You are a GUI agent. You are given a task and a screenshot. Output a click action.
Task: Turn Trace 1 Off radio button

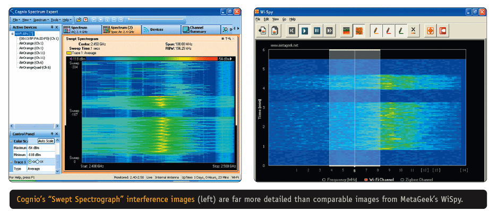coord(37,162)
